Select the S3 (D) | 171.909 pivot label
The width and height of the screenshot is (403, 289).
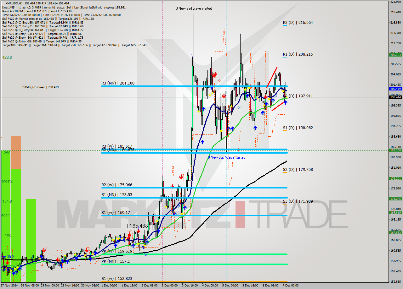[x=298, y=201]
